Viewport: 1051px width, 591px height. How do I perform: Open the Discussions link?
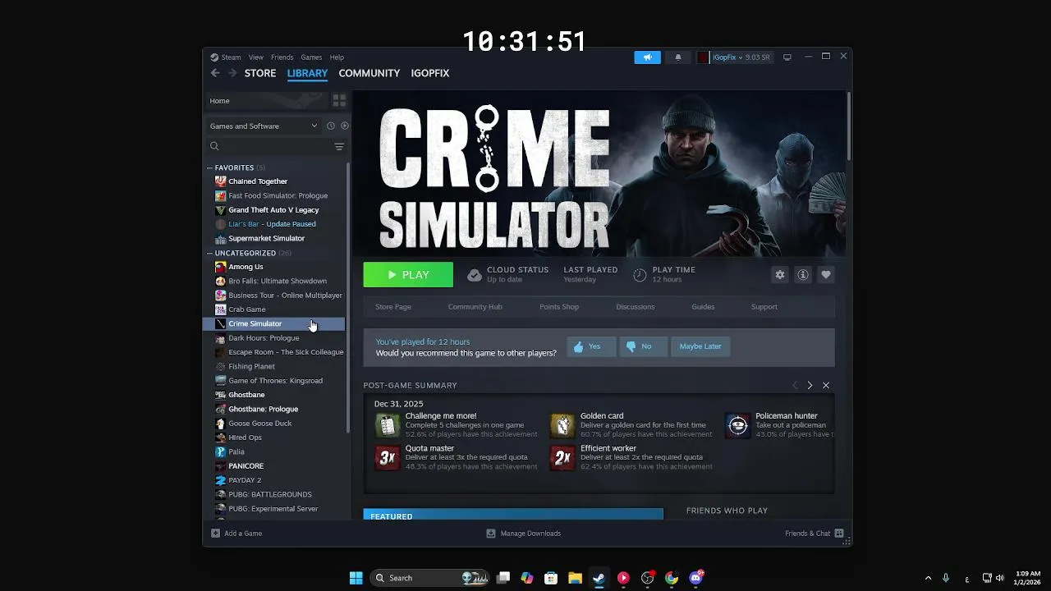click(636, 307)
